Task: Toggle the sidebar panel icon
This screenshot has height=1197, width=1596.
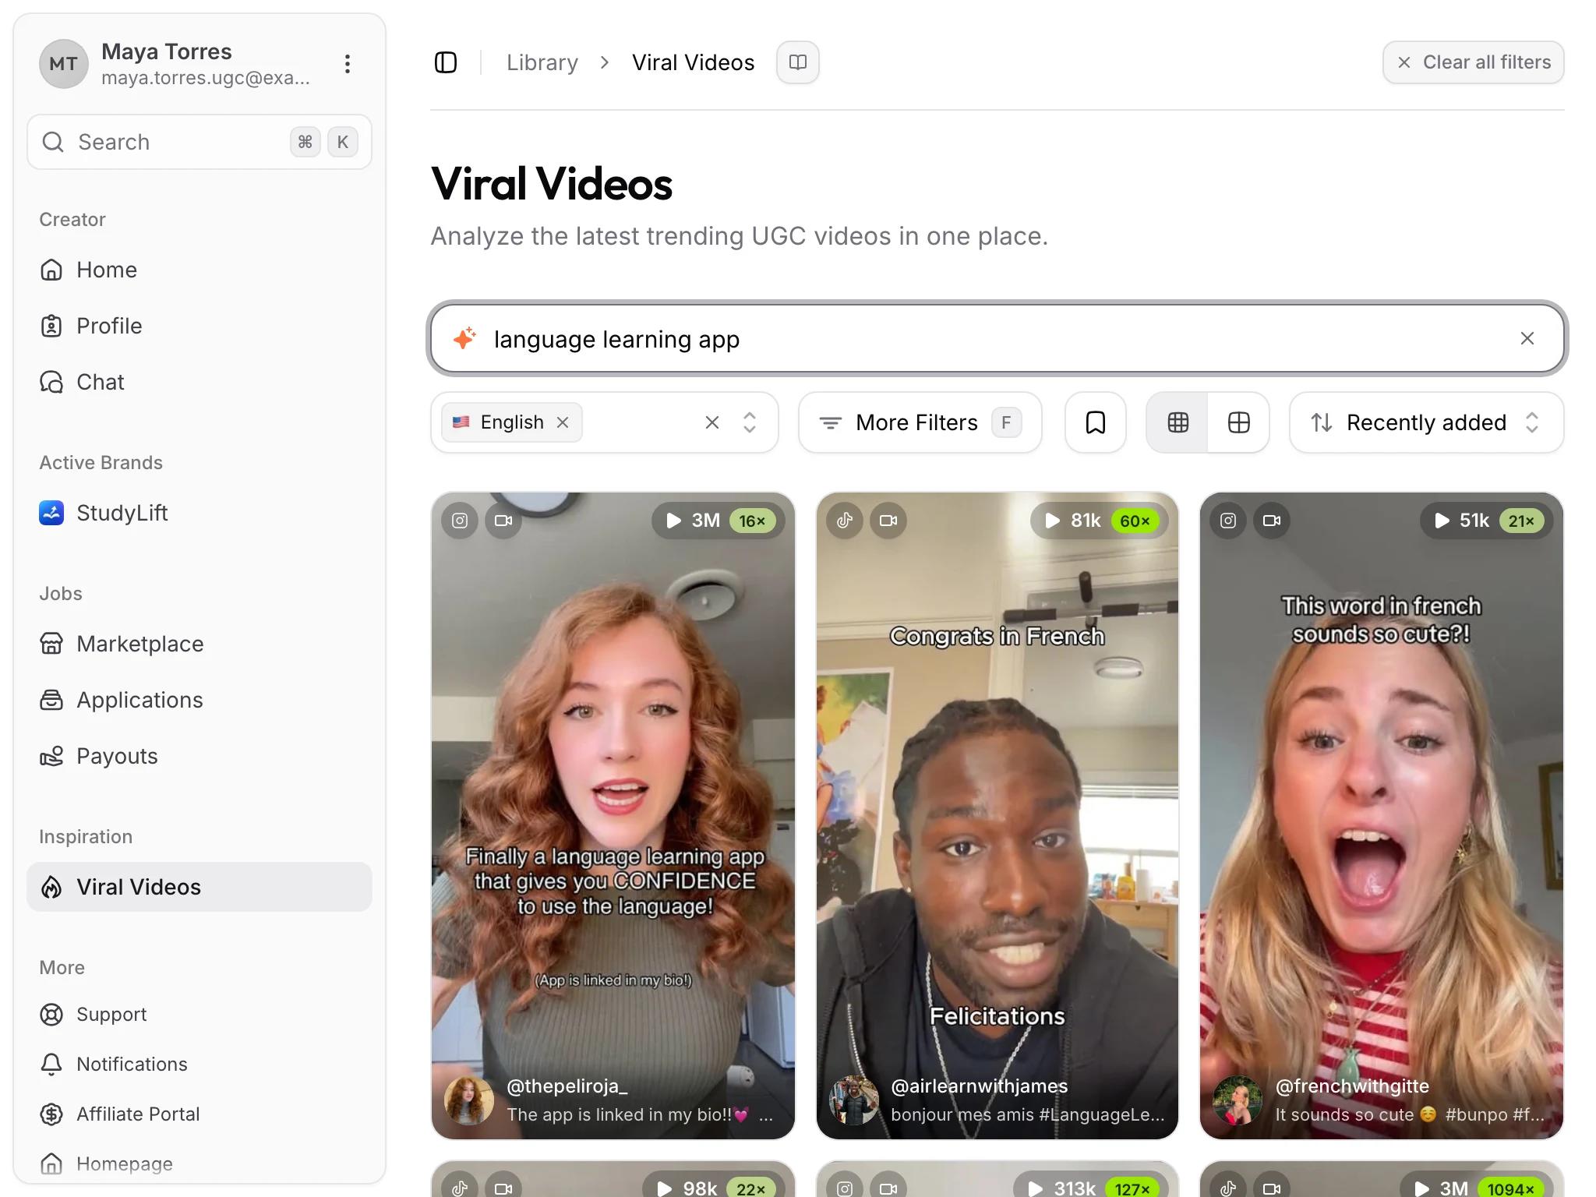Action: 446,62
